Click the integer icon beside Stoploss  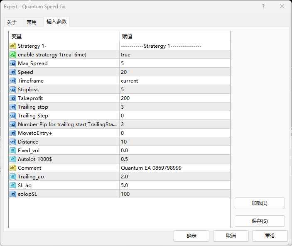pyautogui.click(x=12, y=90)
